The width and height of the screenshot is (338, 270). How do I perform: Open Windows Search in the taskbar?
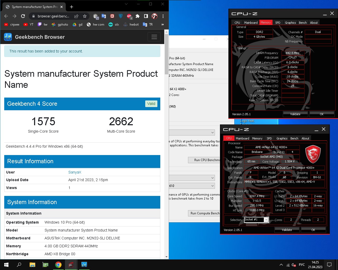pyautogui.click(x=19, y=264)
